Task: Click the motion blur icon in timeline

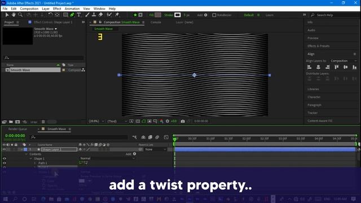Action: pos(157,137)
